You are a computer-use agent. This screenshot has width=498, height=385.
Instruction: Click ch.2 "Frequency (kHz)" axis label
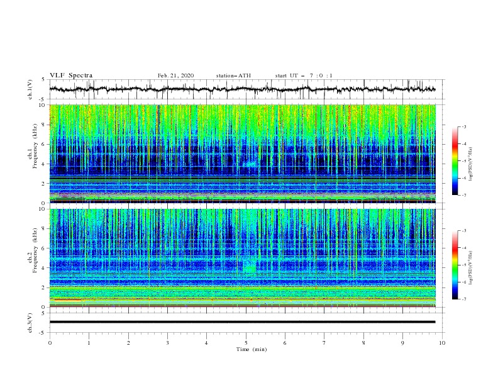(x=35, y=250)
